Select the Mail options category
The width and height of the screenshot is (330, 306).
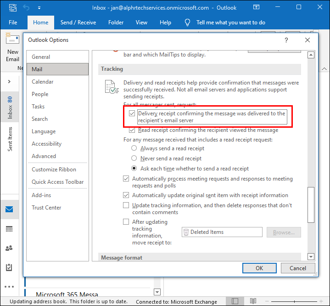coord(57,69)
